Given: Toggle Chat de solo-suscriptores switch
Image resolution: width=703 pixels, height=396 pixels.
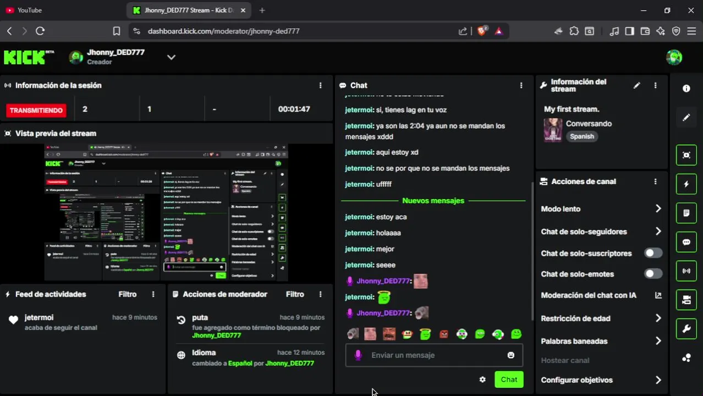Looking at the screenshot, I should [653, 253].
